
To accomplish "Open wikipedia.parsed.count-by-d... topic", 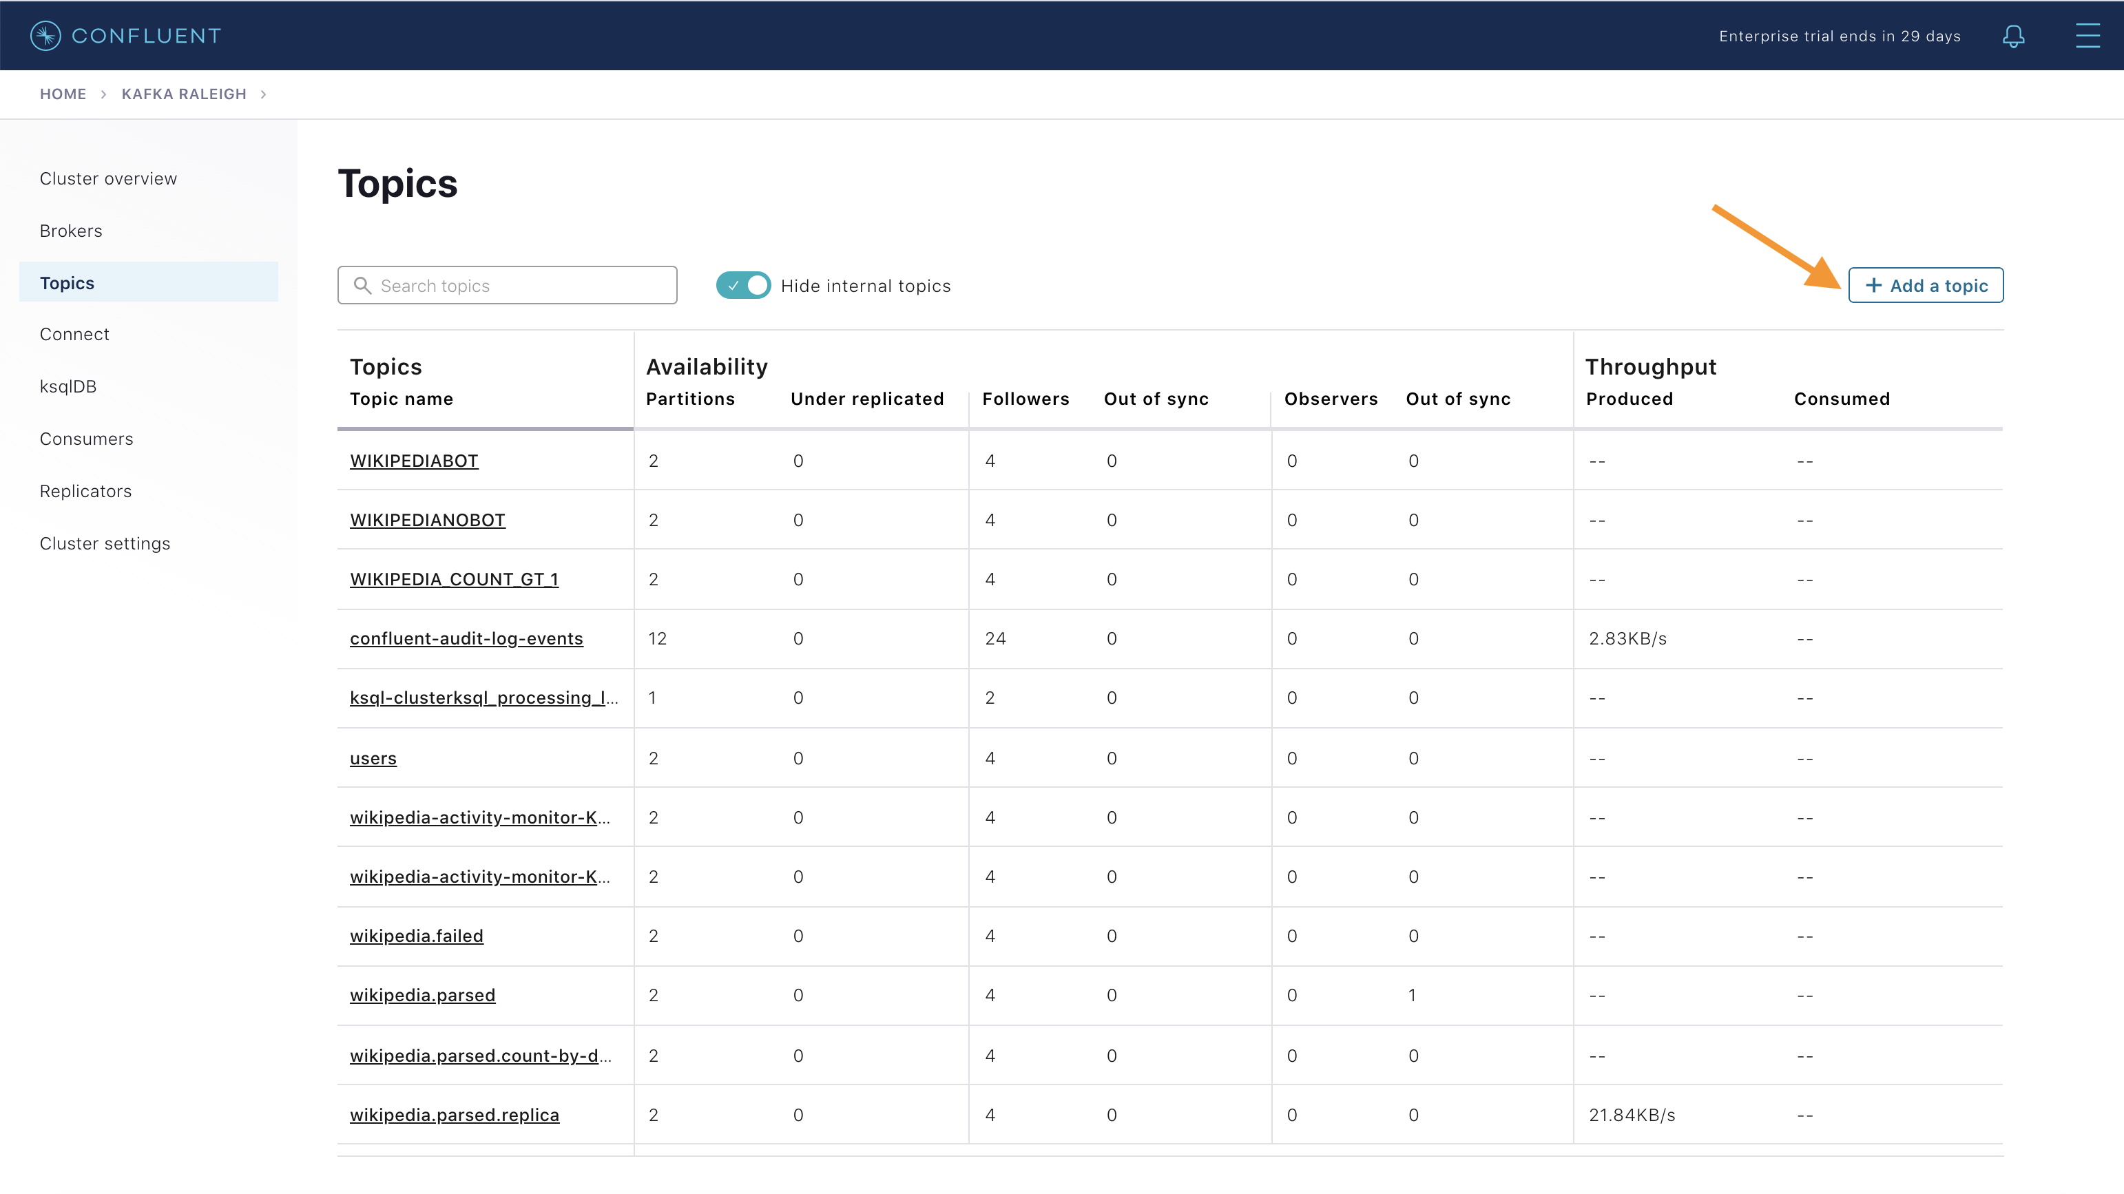I will [x=481, y=1056].
